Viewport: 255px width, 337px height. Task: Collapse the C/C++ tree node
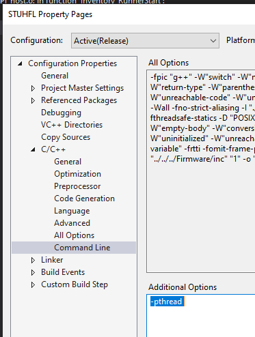(x=33, y=149)
